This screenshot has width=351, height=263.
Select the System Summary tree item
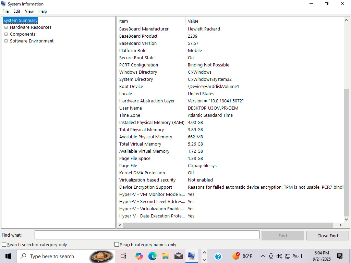pyautogui.click(x=20, y=20)
